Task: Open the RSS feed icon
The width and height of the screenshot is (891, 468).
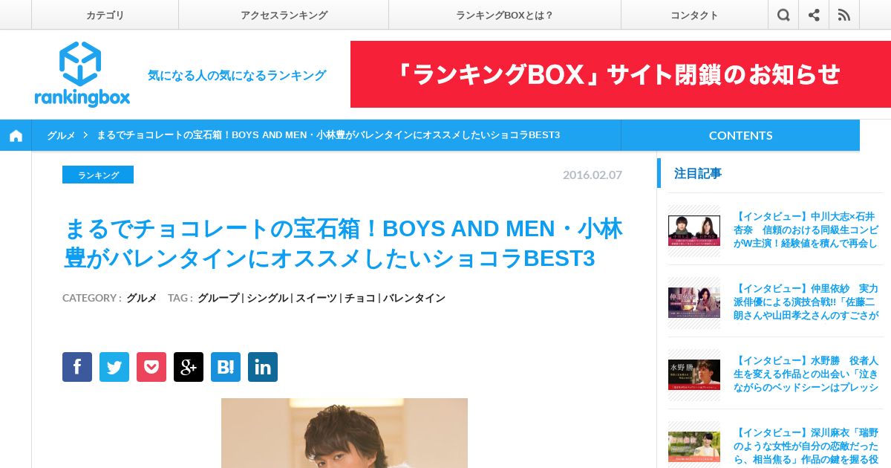Action: pyautogui.click(x=844, y=15)
